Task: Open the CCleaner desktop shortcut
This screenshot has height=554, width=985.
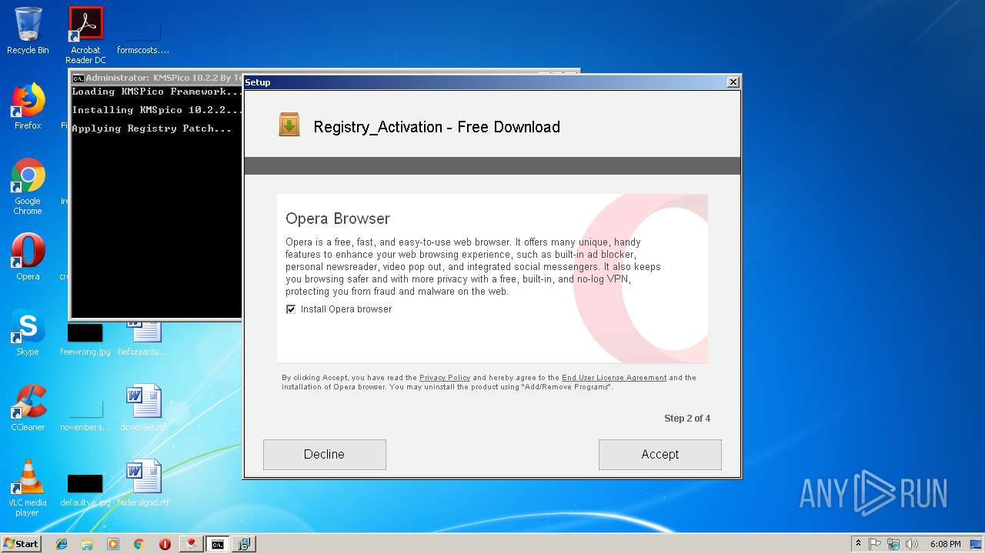Action: pyautogui.click(x=28, y=408)
